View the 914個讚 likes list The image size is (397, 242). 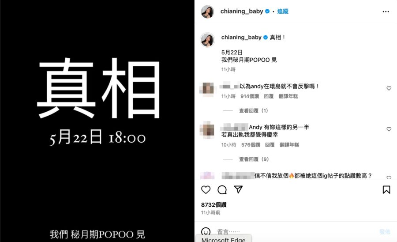250,96
